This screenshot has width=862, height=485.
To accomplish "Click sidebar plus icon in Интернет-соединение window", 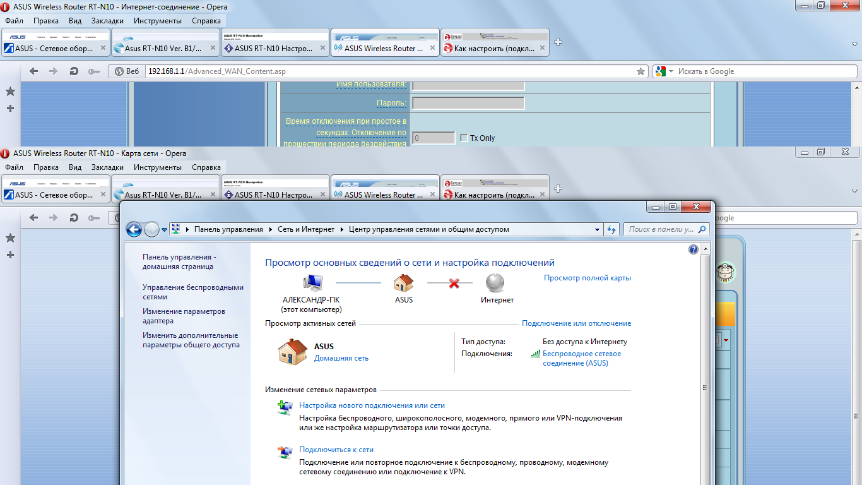I will coord(10,108).
